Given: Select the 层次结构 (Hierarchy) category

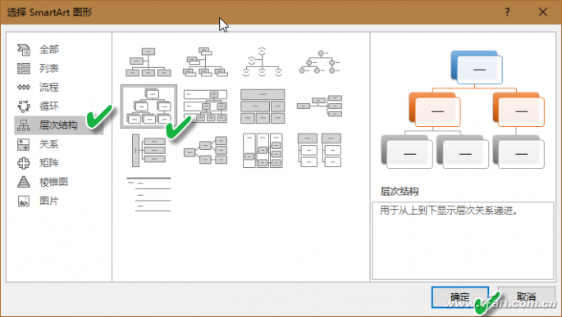Looking at the screenshot, I should point(59,125).
